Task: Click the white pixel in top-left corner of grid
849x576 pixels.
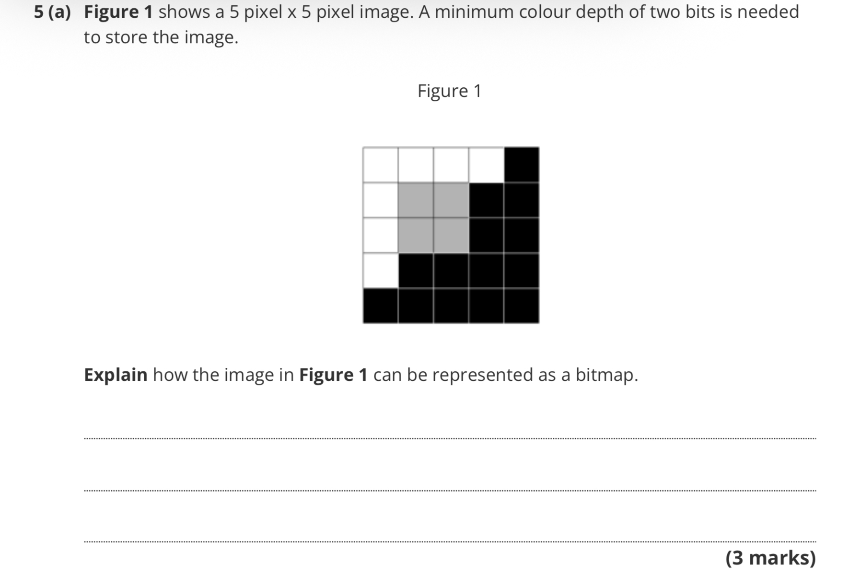Action: 381,165
